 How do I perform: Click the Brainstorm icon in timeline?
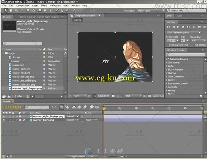tap(92, 107)
